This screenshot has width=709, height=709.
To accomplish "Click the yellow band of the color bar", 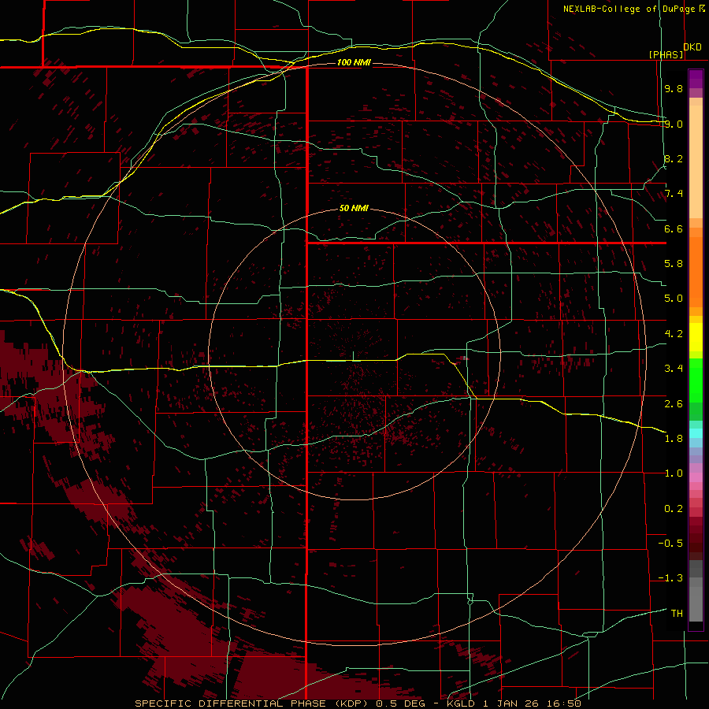I will 696,337.
